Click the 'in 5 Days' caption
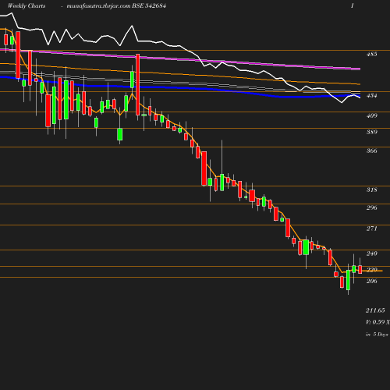Viewport: 390px width, 390px height. (377, 334)
